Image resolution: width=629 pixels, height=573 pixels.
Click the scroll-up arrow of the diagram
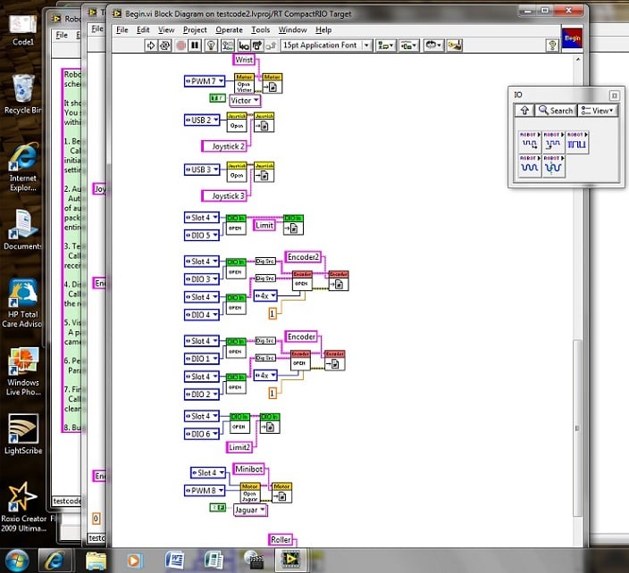(578, 60)
